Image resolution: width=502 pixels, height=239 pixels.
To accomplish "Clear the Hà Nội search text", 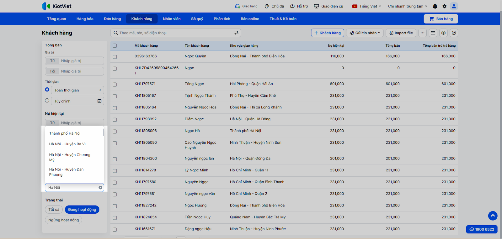I will [100, 188].
